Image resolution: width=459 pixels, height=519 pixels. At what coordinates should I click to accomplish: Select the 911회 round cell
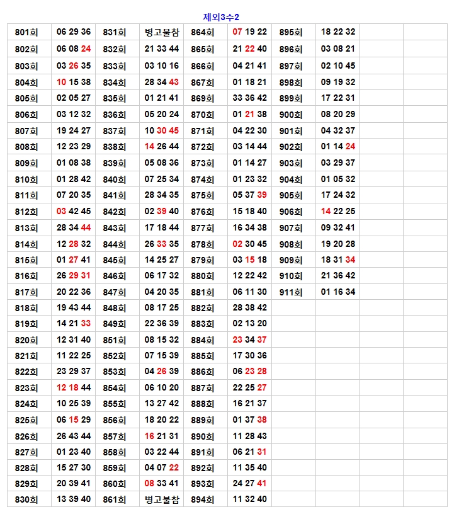[291, 292]
